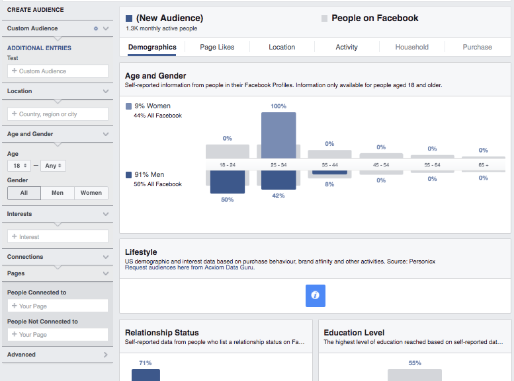Click the 91% Men label
The height and width of the screenshot is (381, 514).
pyautogui.click(x=149, y=175)
